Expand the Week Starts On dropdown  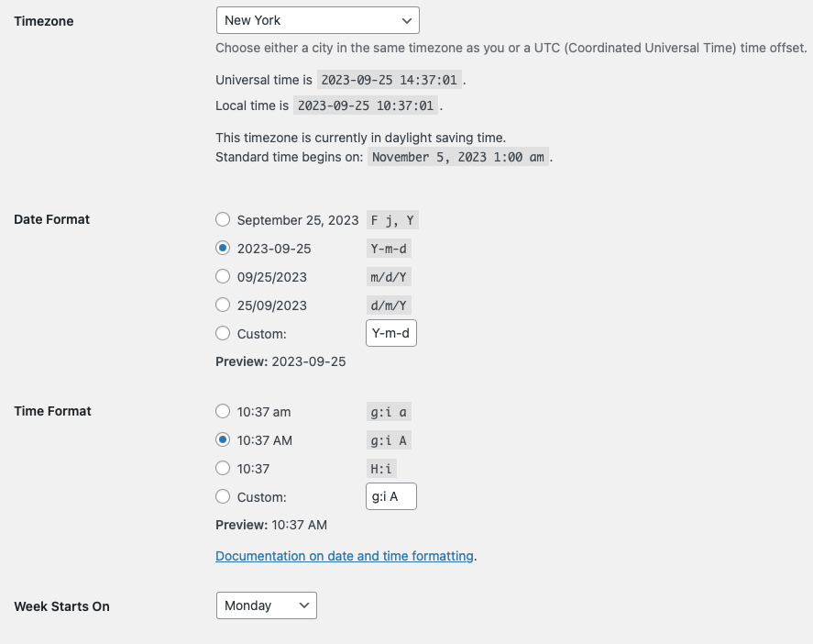(x=266, y=605)
